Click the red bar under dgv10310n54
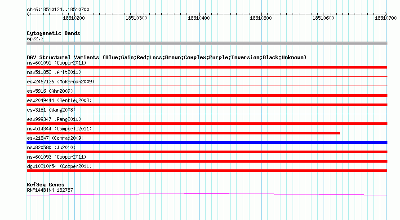This screenshot has width=400, height=220. 207,171
